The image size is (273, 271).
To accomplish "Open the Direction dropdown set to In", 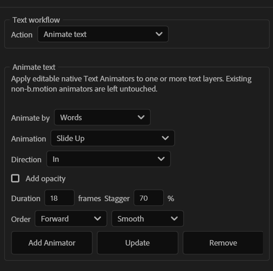I will click(108, 159).
